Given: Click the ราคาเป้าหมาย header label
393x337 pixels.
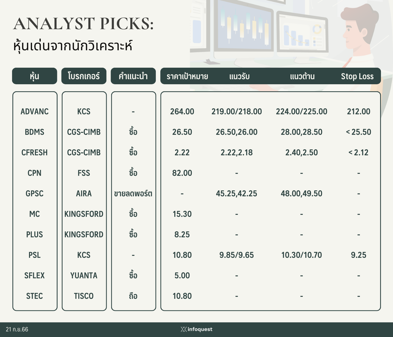Looking at the screenshot, I should (x=187, y=76).
